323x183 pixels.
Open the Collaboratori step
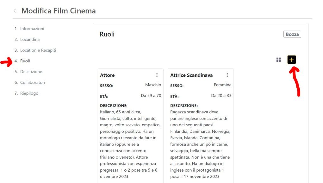point(30,82)
